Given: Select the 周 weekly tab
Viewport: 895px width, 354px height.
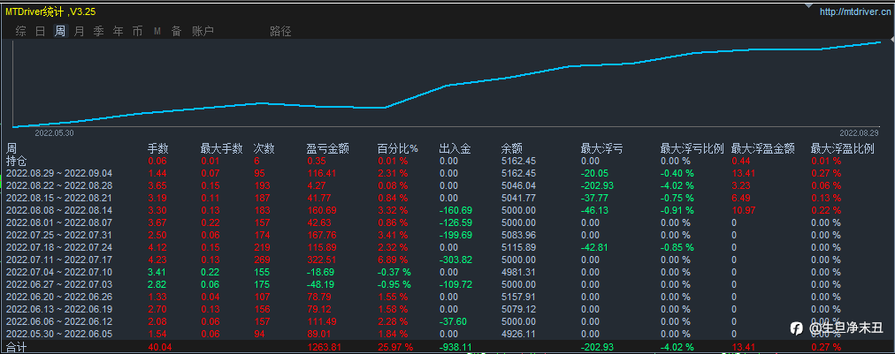Looking at the screenshot, I should point(60,32).
